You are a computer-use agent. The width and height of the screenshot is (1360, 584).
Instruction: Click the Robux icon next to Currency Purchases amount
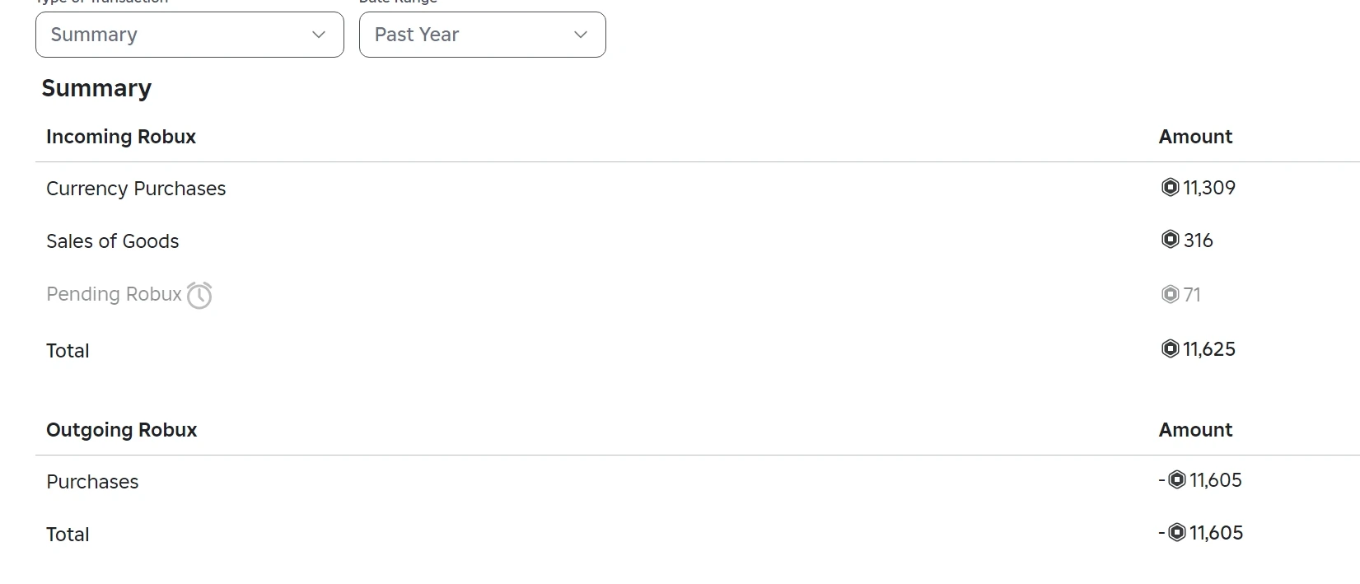tap(1171, 187)
